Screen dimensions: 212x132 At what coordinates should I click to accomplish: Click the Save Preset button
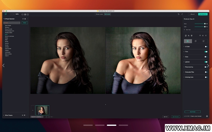click(x=193, y=112)
